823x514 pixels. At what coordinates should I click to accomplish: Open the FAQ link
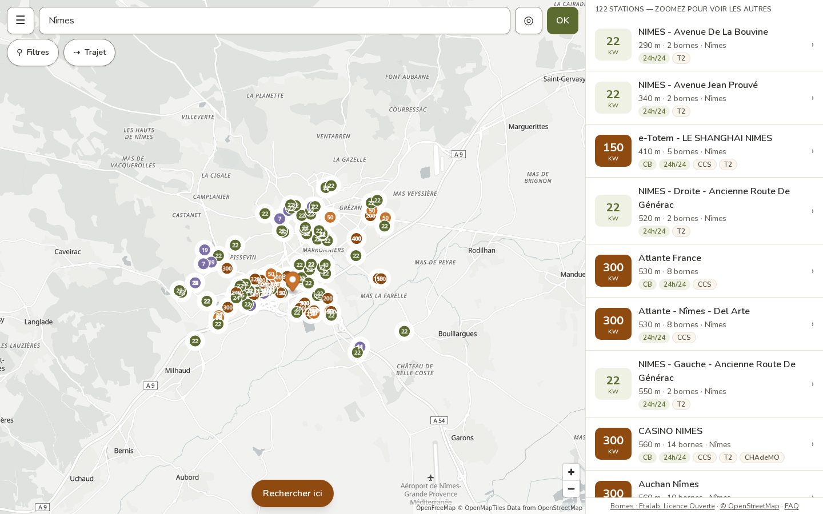click(792, 506)
